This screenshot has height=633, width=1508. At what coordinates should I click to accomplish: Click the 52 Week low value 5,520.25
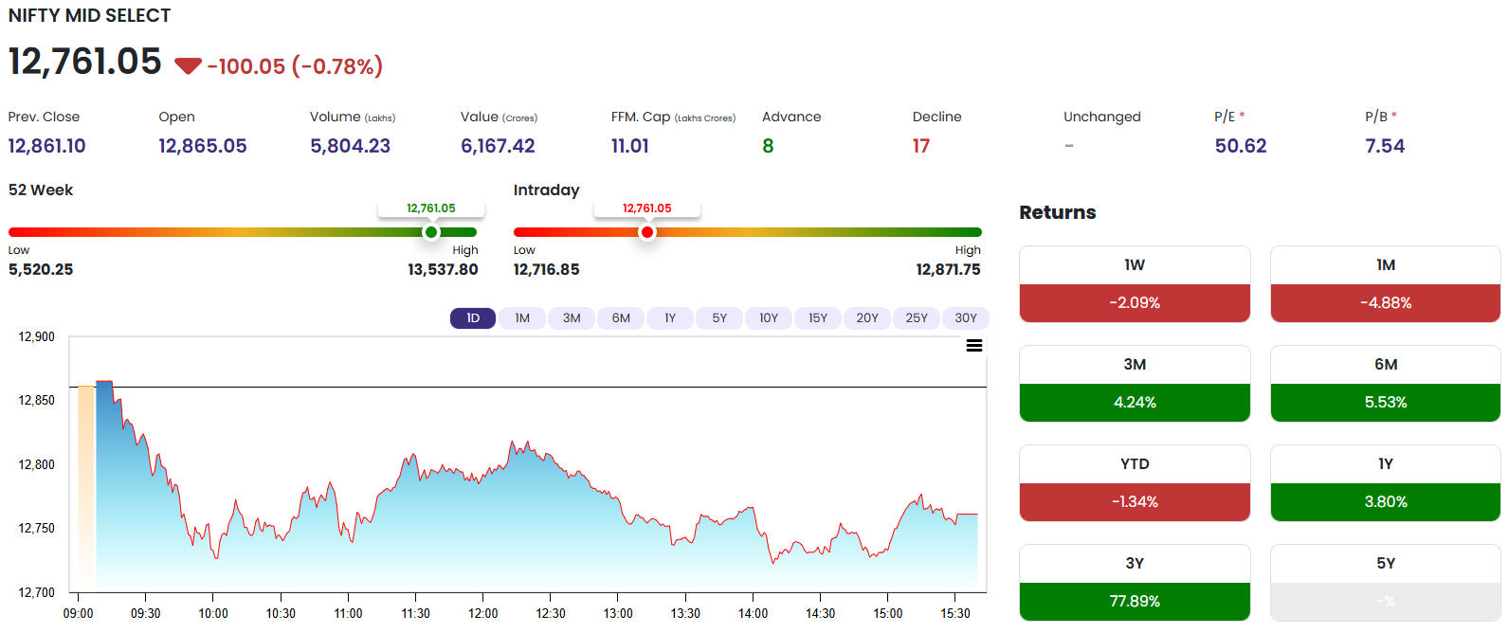point(41,269)
